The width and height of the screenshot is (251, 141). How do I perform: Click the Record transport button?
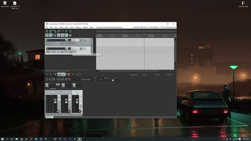[x=69, y=74]
